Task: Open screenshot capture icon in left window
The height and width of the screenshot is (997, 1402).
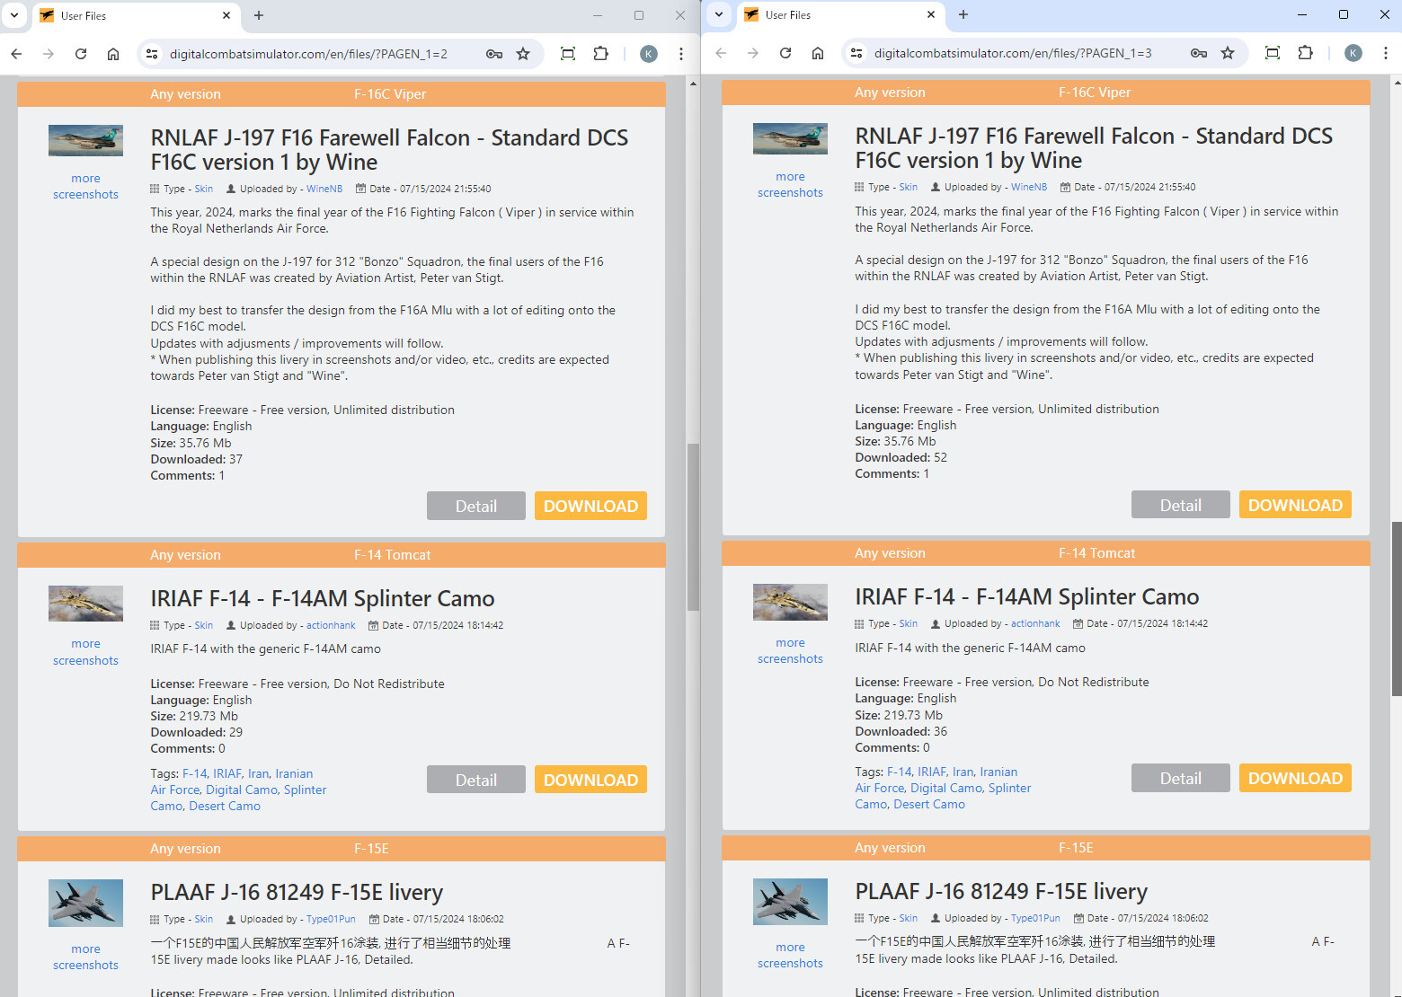Action: click(568, 54)
